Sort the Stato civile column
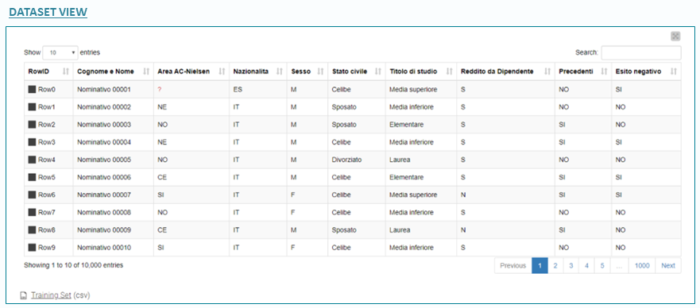Viewport: 700px width, 308px height. [378, 71]
